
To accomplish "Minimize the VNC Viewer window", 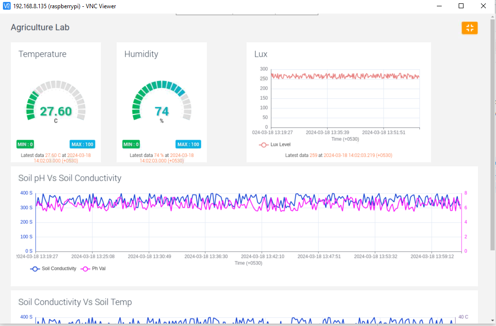I will [439, 6].
